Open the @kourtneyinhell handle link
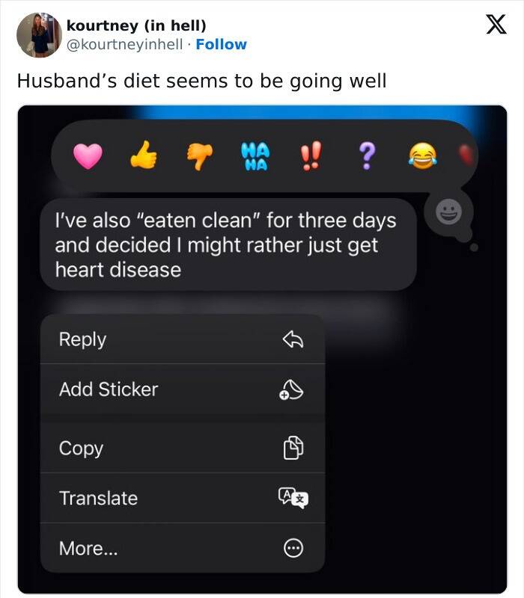524x598 pixels. 124,44
